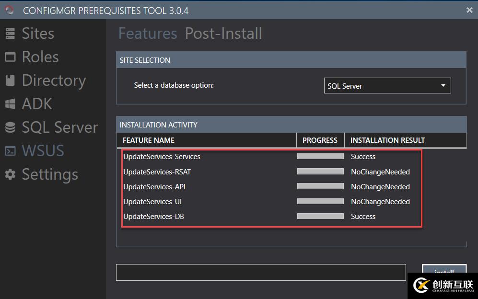Click the SQL Server database icon
Viewport: 478px width, 299px height.
(10, 127)
